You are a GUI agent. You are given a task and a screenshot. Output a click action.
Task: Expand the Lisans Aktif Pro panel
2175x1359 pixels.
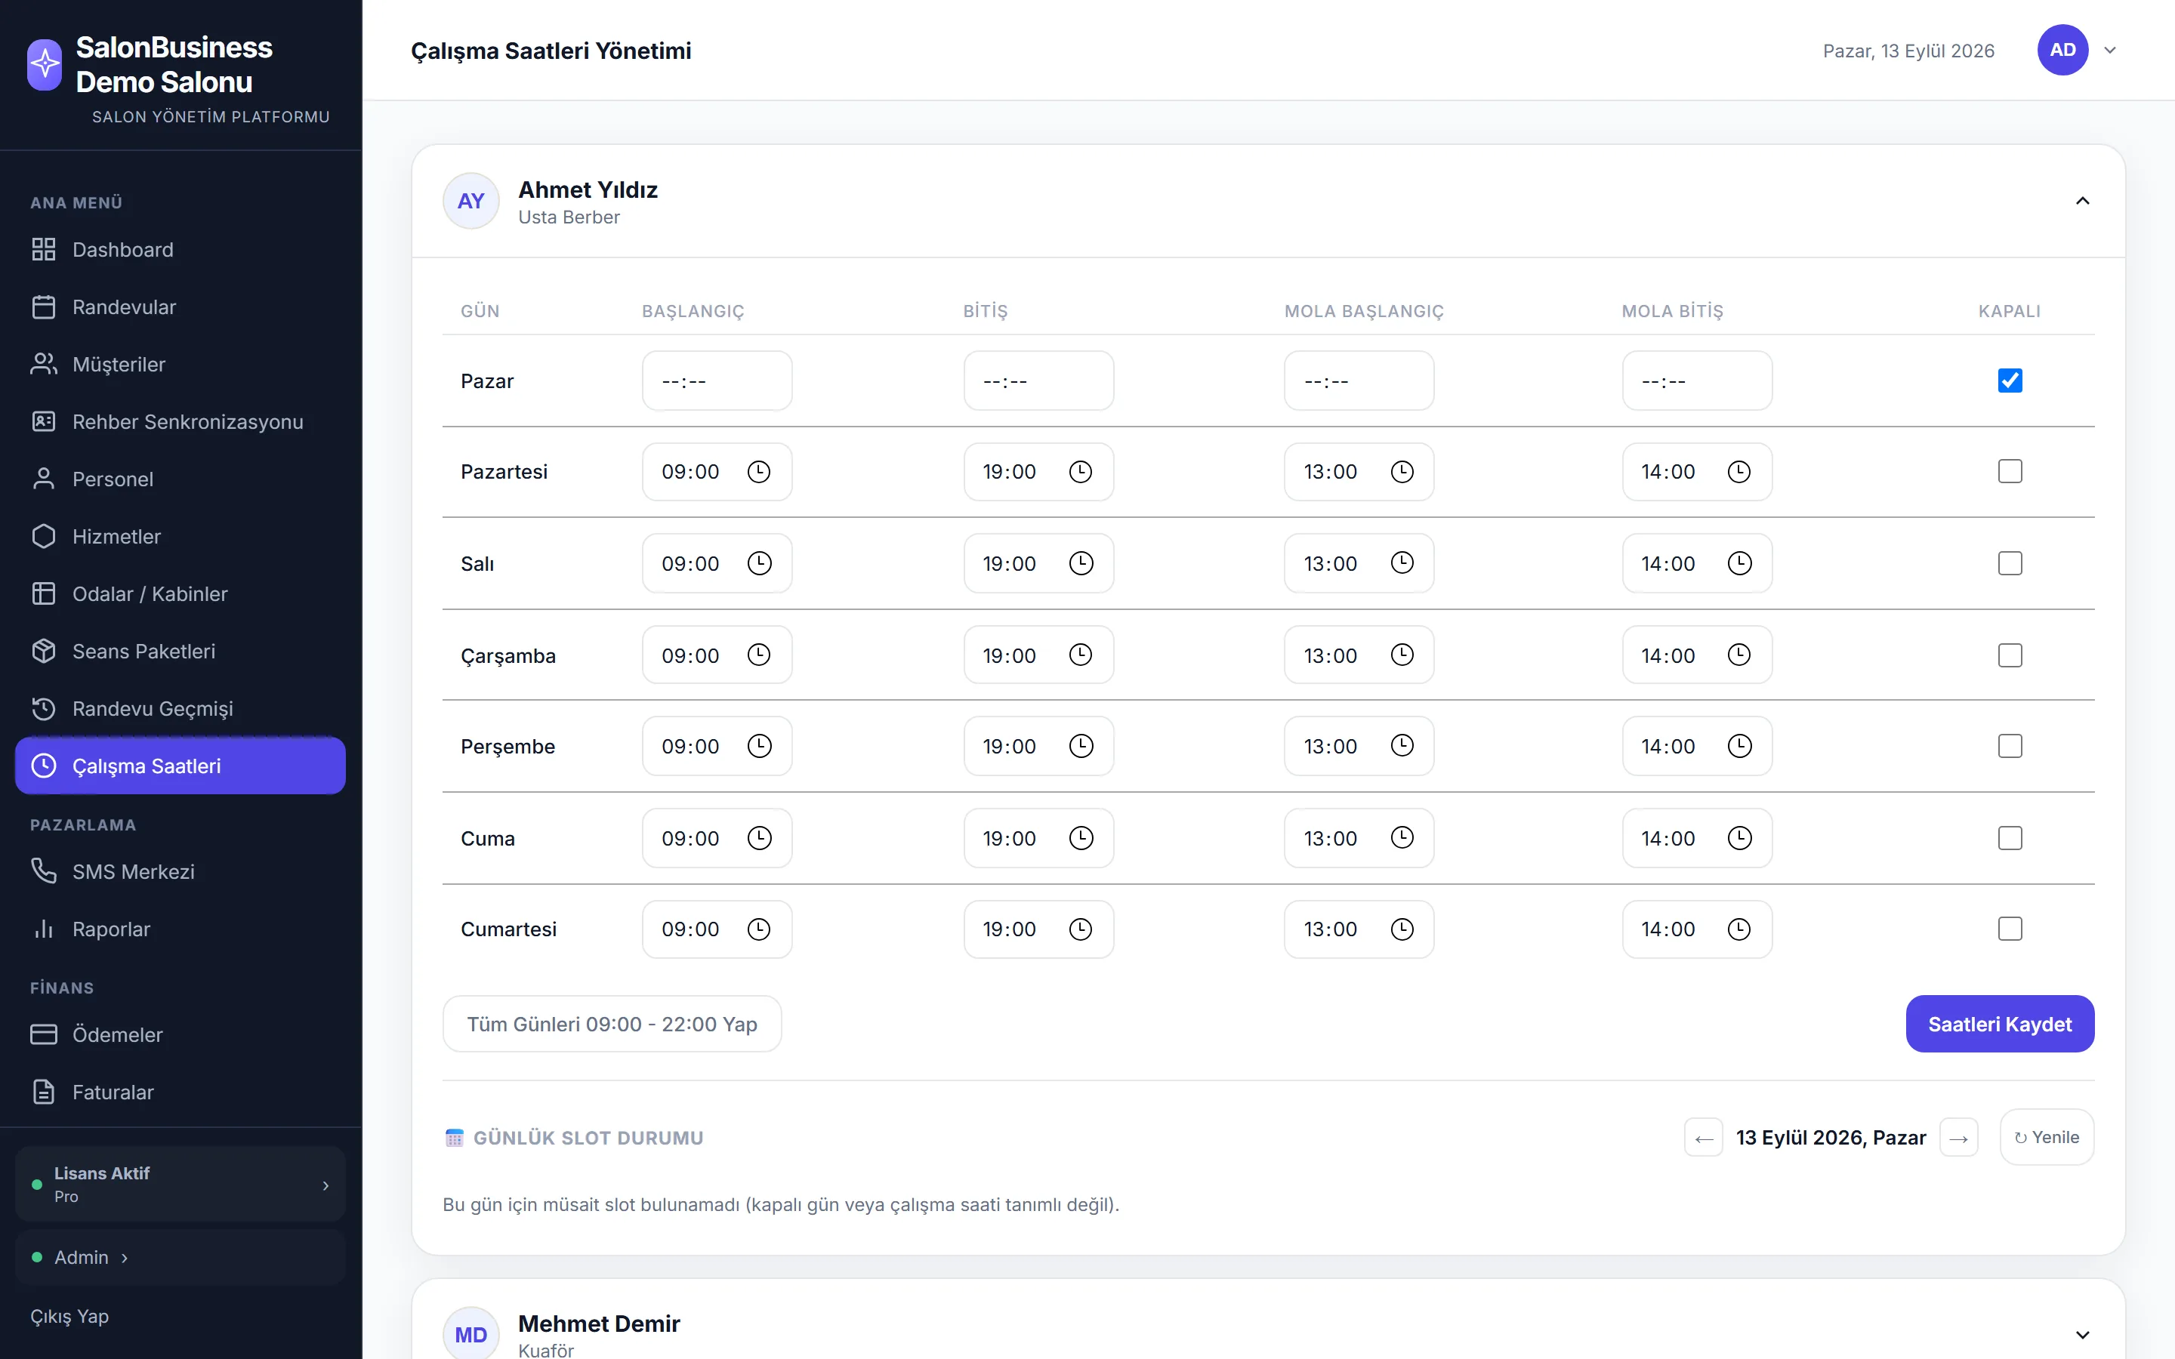click(180, 1184)
